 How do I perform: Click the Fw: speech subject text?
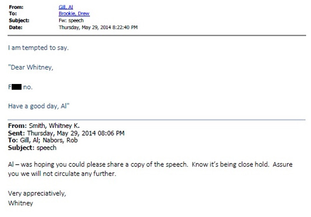71,21
